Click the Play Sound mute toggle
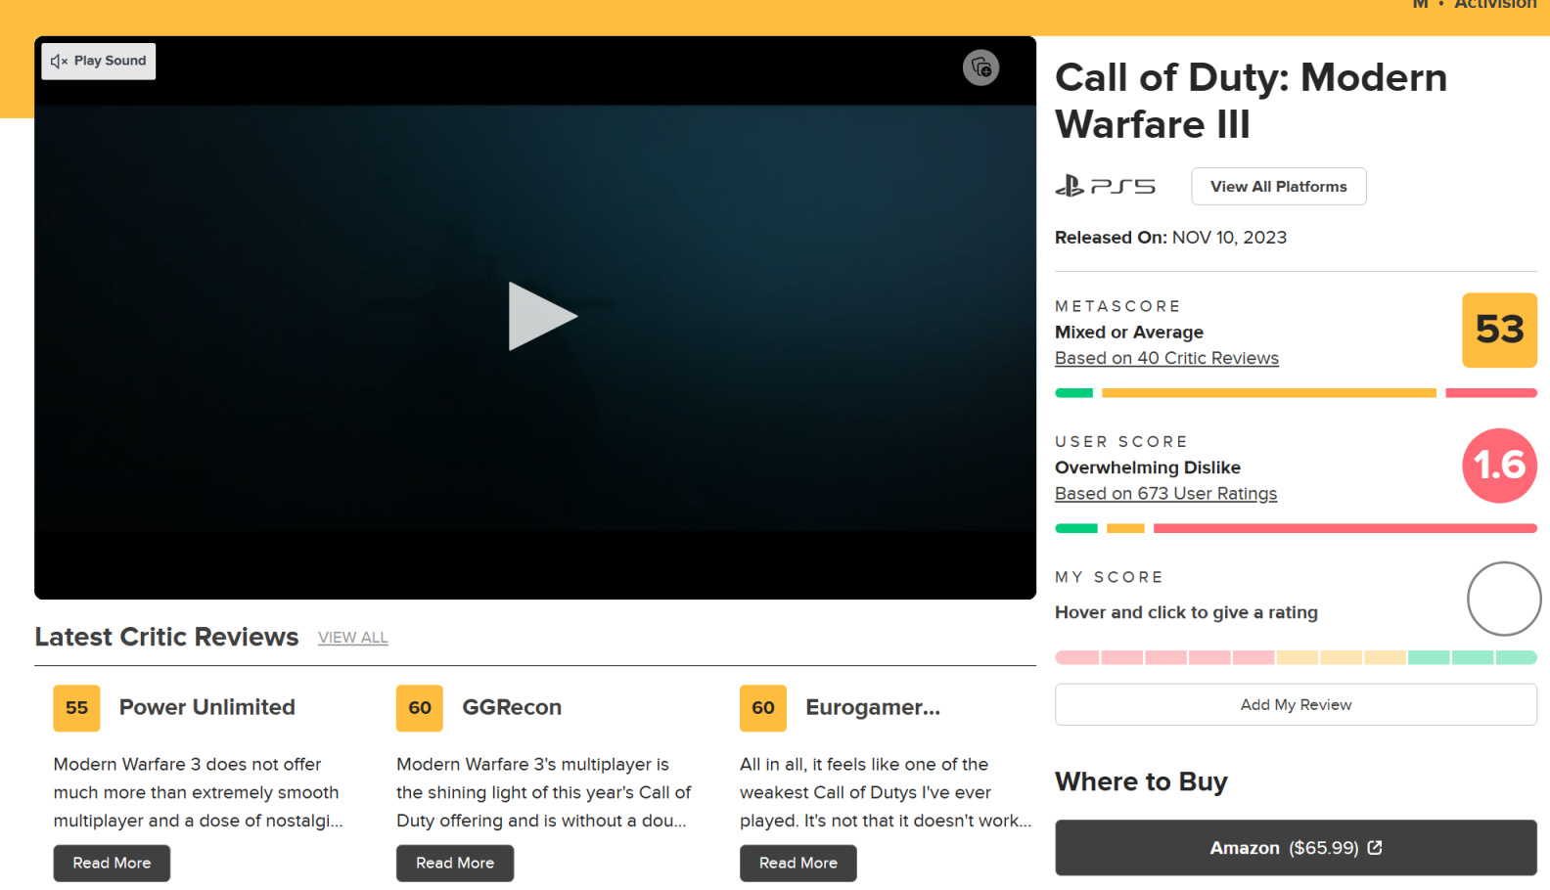This screenshot has height=890, width=1550. point(99,61)
